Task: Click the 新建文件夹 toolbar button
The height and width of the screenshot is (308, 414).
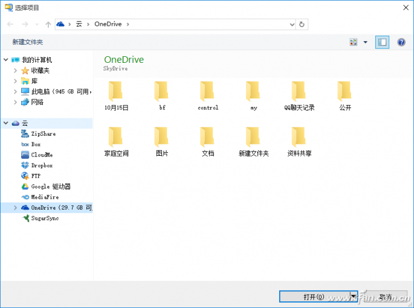Action: 27,42
